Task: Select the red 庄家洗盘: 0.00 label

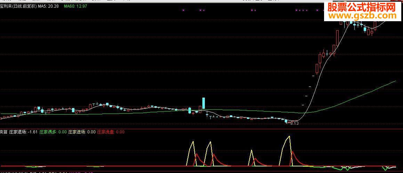Action: 111,132
